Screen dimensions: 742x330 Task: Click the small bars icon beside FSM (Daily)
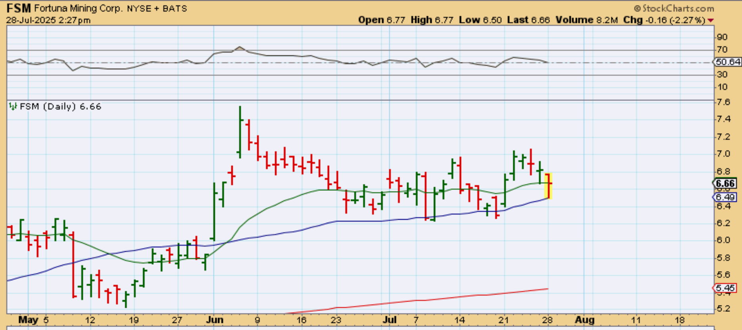tap(13, 106)
